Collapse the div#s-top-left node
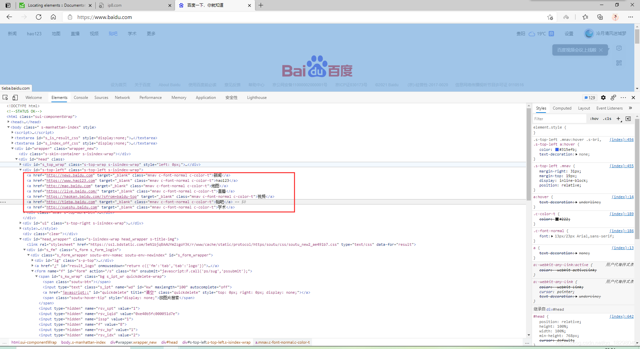The width and height of the screenshot is (640, 349). tap(21, 170)
